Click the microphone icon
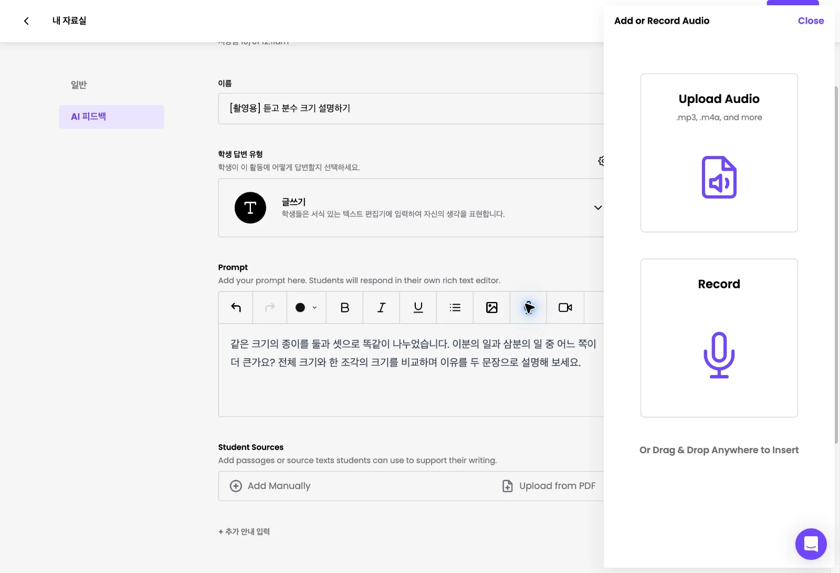 [x=719, y=355]
